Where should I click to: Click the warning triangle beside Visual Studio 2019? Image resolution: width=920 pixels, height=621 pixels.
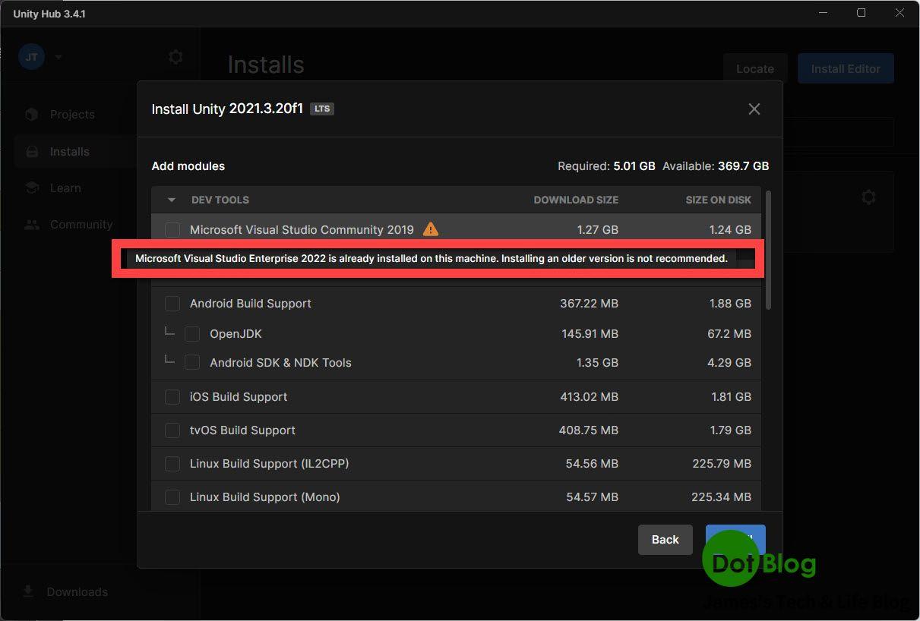[430, 229]
